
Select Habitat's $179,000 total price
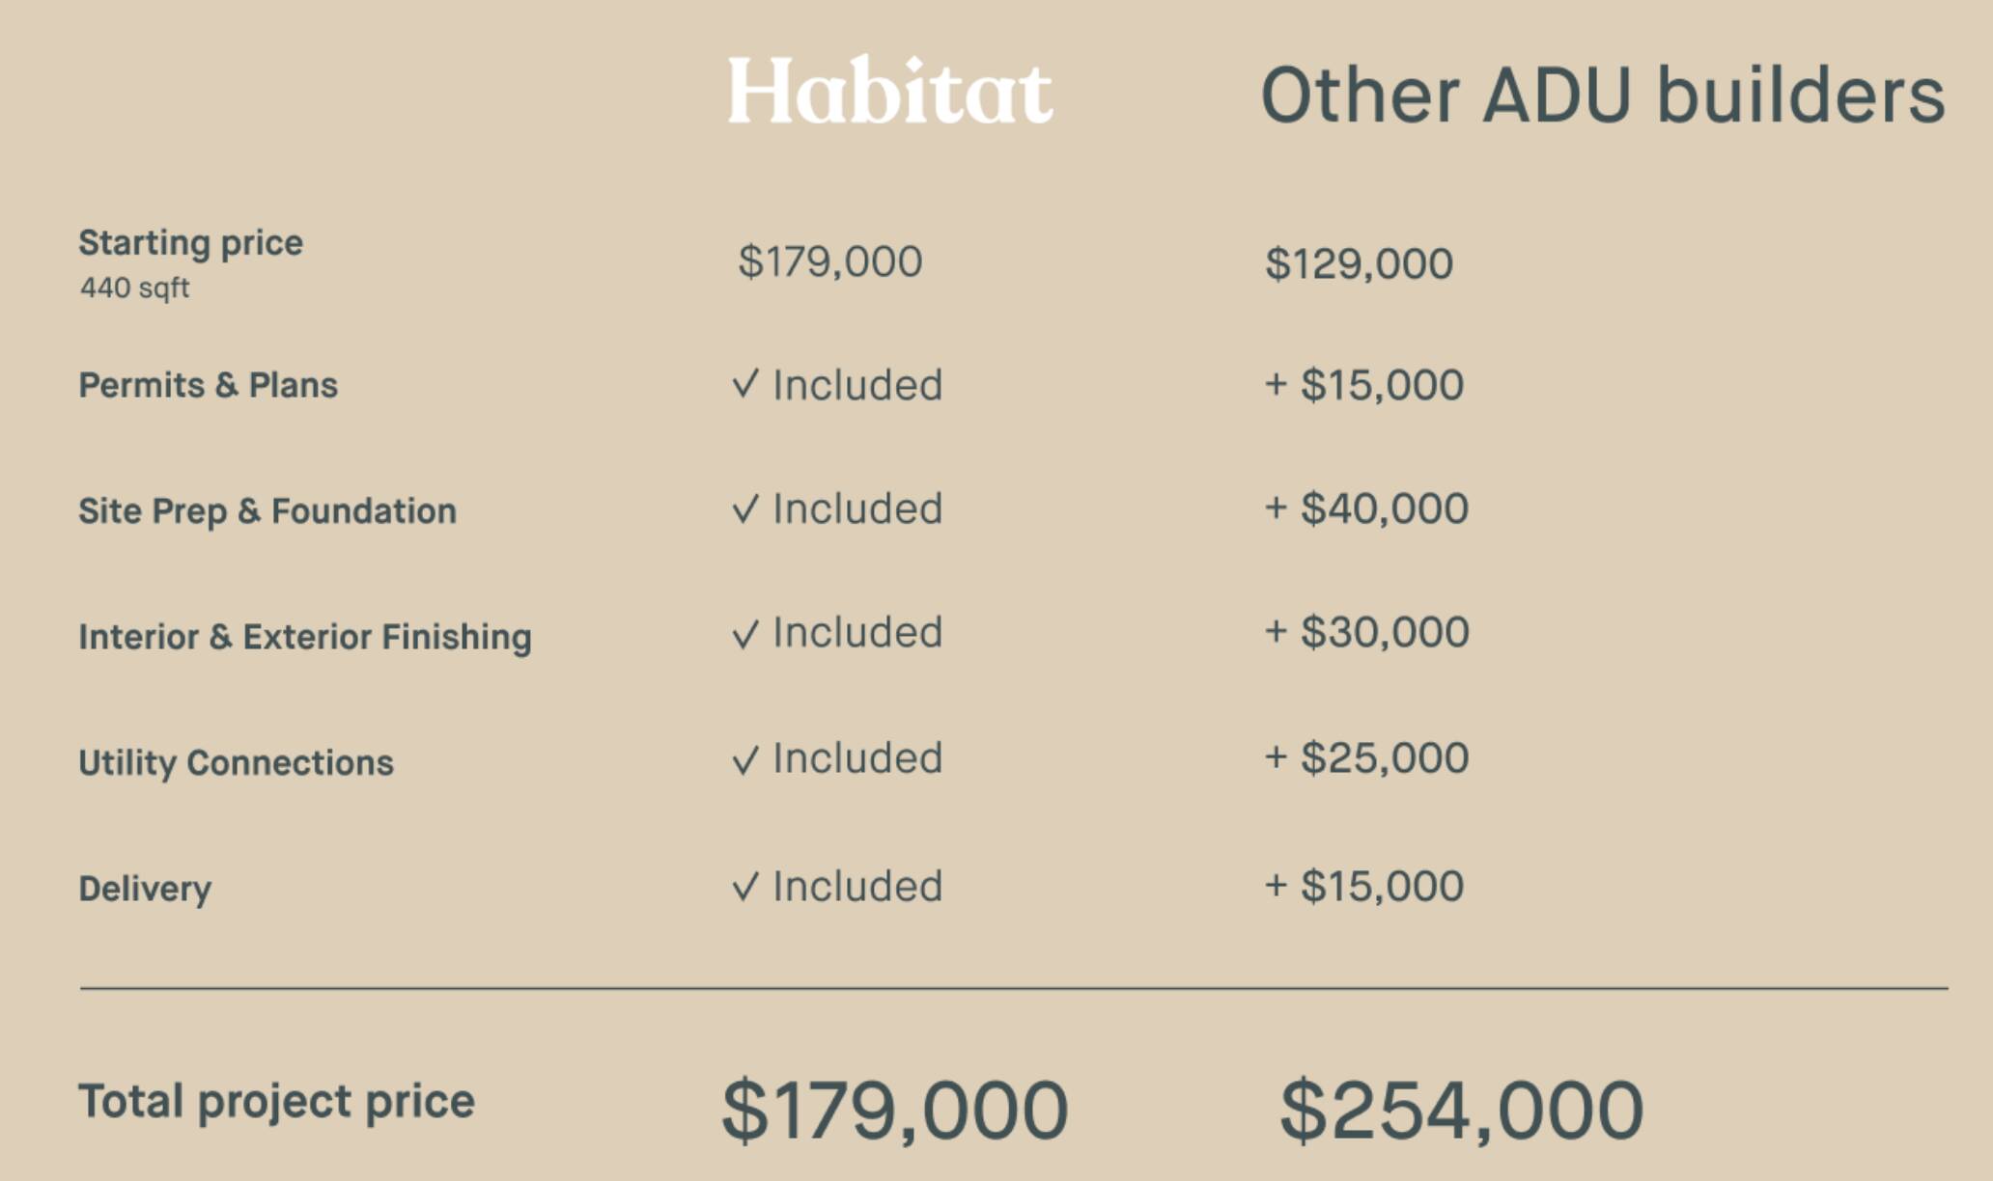point(895,1111)
